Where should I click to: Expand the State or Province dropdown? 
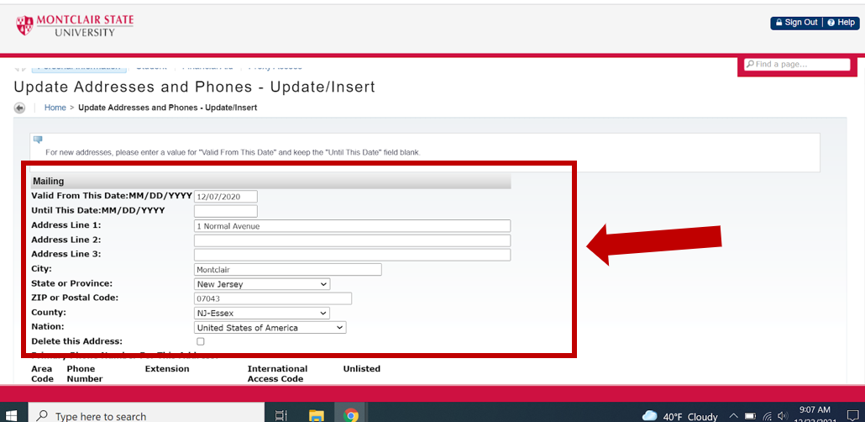tap(262, 284)
